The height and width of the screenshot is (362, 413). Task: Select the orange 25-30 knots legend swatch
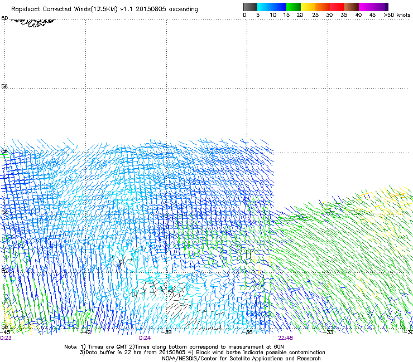click(323, 7)
